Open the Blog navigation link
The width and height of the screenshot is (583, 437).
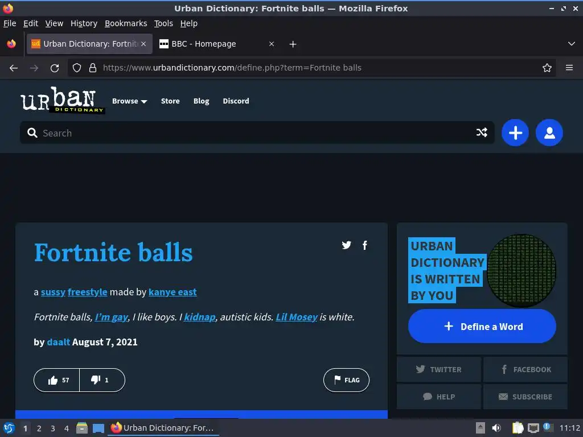pos(201,101)
